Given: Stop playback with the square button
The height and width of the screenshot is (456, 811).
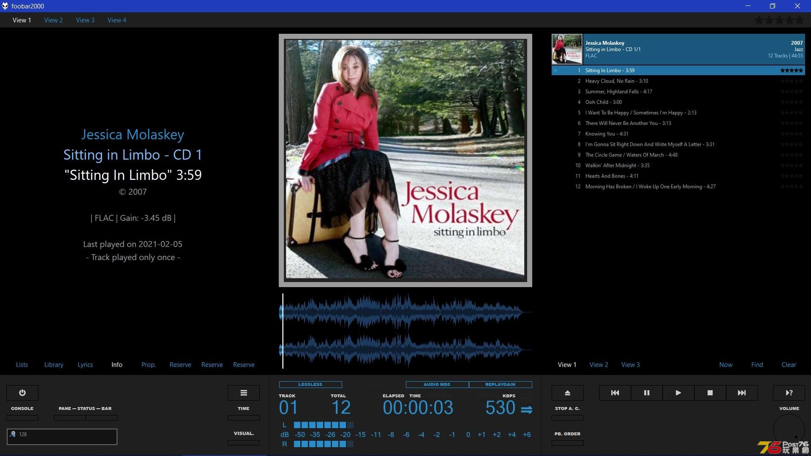Looking at the screenshot, I should point(710,393).
